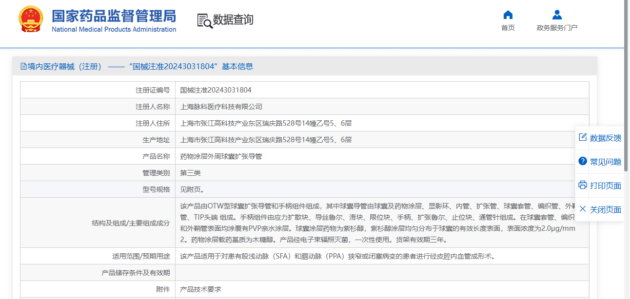Click the 打印页面 printer icon
The width and height of the screenshot is (630, 299).
583,185
